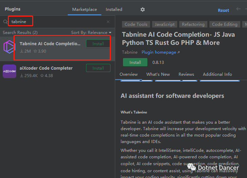Click the back arrow navigation icon

238,9
